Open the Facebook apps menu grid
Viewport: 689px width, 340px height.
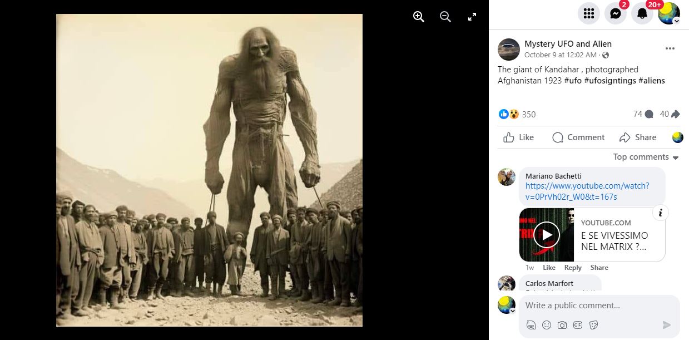tap(589, 13)
